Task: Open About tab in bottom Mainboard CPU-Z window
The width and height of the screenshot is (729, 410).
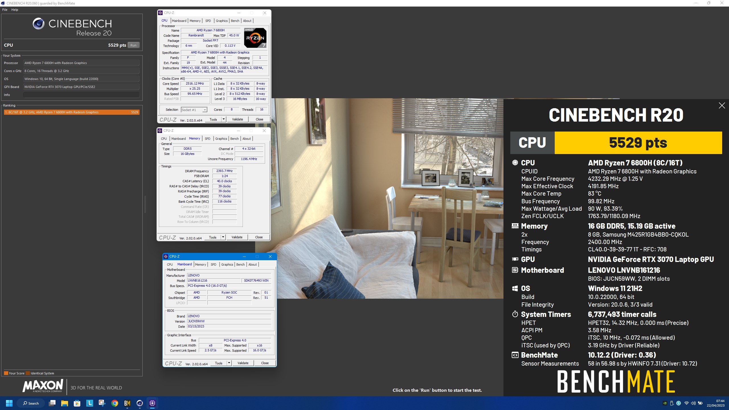Action: (253, 265)
